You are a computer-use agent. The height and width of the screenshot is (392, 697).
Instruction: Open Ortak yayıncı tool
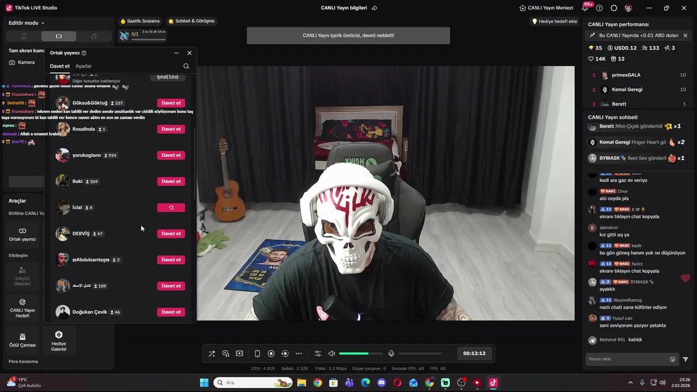tap(22, 234)
